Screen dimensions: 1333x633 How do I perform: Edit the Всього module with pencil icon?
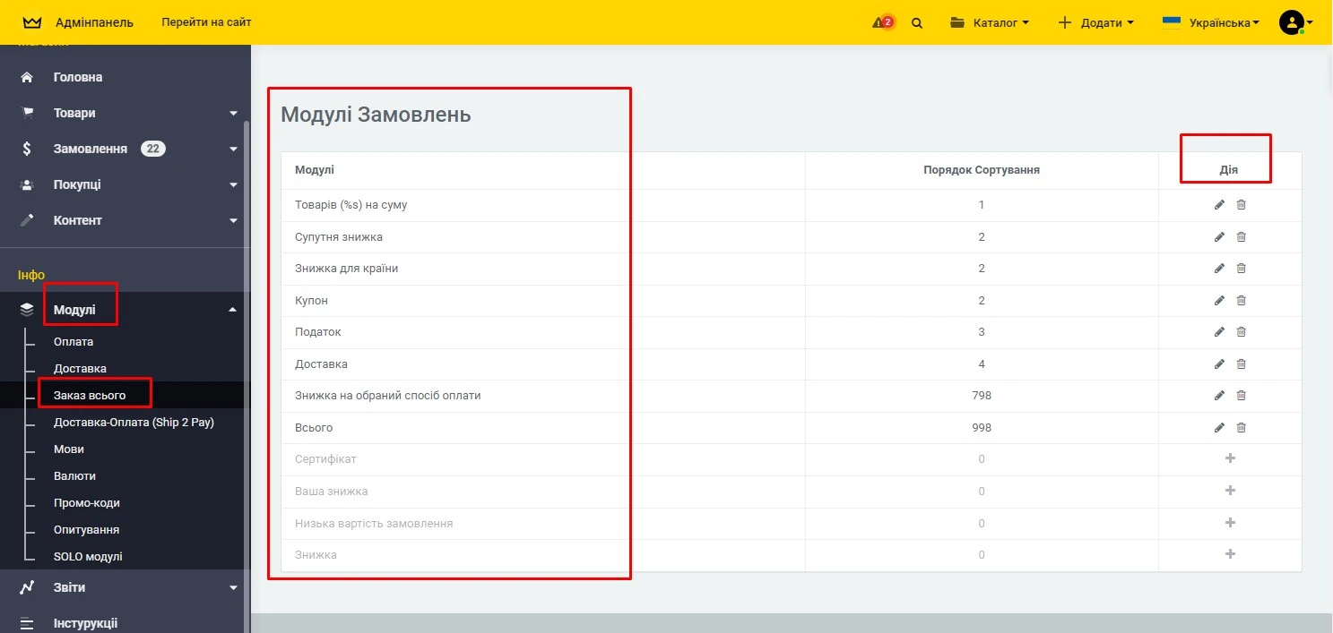(1218, 428)
